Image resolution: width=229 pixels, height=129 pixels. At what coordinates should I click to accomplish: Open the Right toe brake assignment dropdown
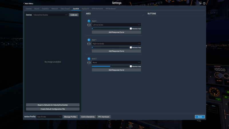(x=117, y=44)
